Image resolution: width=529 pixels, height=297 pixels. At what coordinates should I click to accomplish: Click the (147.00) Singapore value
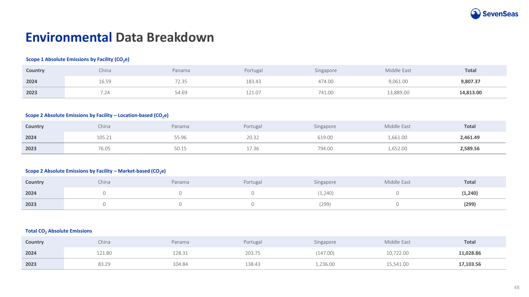click(x=325, y=253)
